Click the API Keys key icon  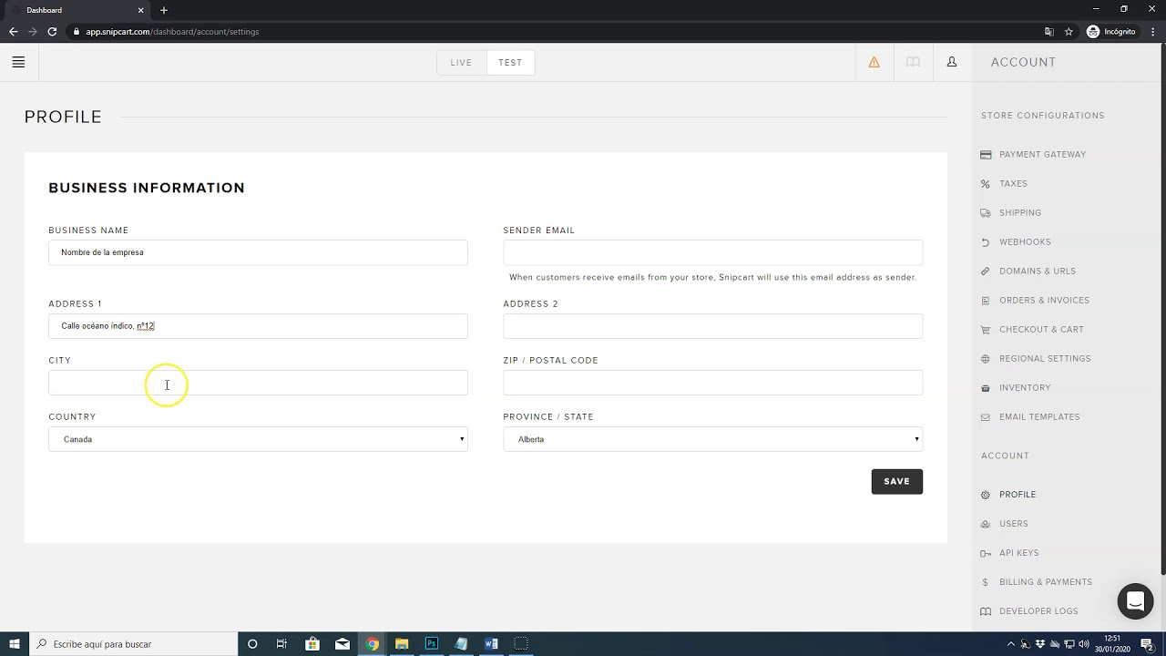[x=986, y=553]
